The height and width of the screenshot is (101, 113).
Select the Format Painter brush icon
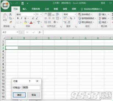tap(10, 22)
